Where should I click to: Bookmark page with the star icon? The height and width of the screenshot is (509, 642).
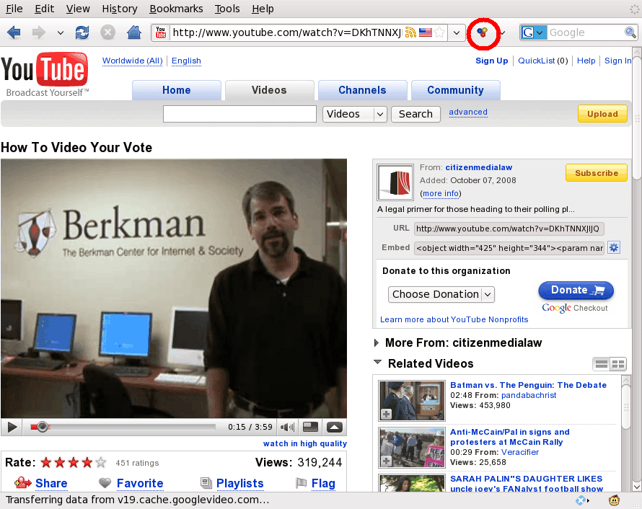[439, 32]
